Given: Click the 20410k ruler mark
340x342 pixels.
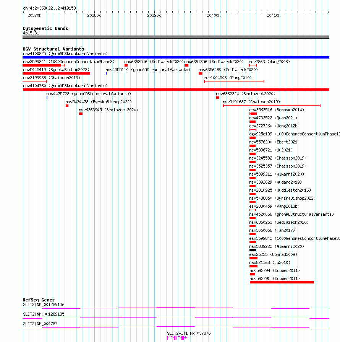Looking at the screenshot, I should click(274, 15).
